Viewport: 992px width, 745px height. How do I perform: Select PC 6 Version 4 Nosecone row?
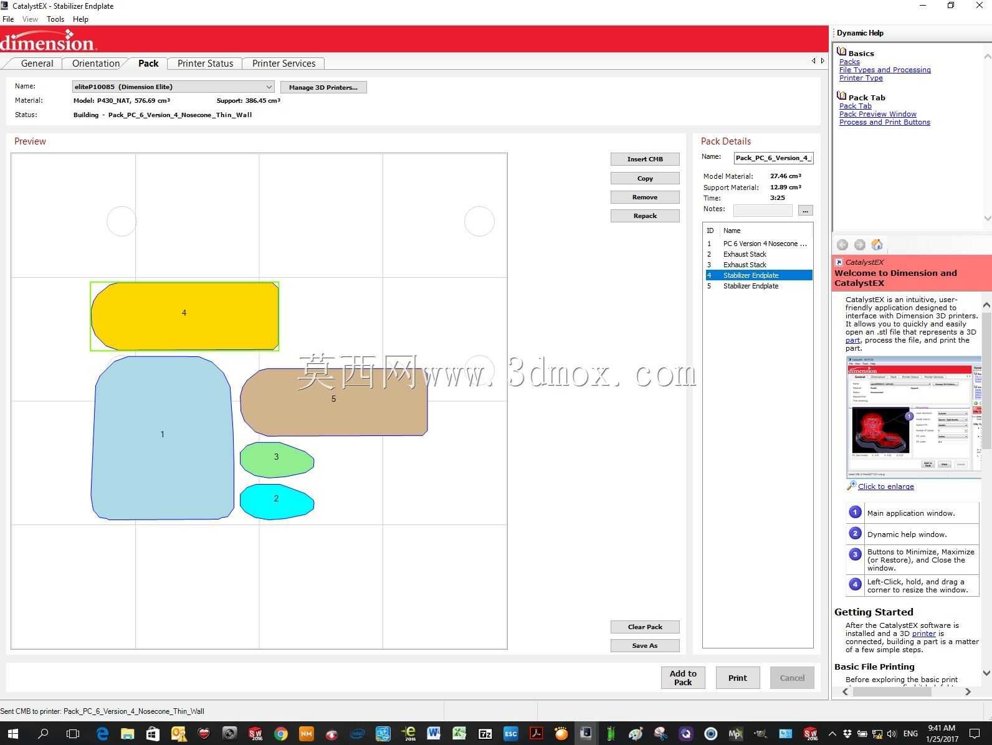tap(758, 244)
